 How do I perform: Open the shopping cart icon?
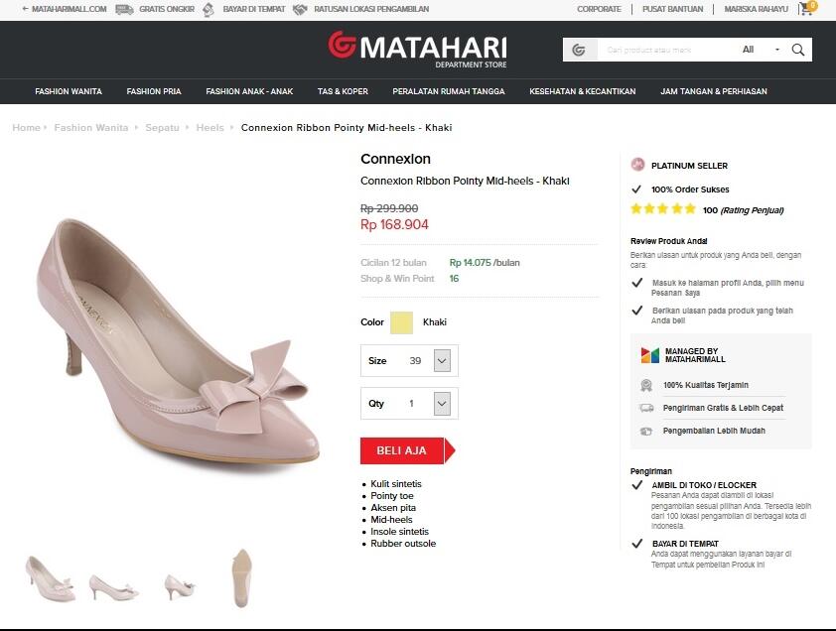805,9
